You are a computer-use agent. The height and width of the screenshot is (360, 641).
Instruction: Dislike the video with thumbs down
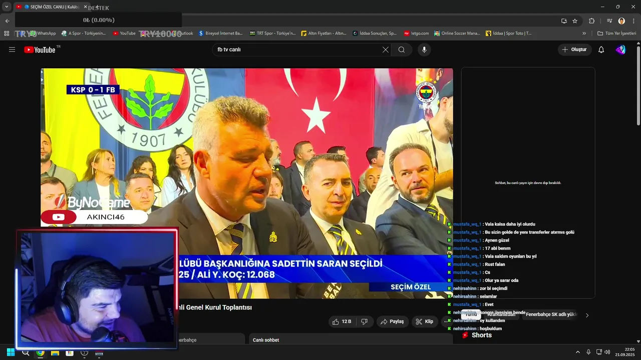pyautogui.click(x=365, y=321)
